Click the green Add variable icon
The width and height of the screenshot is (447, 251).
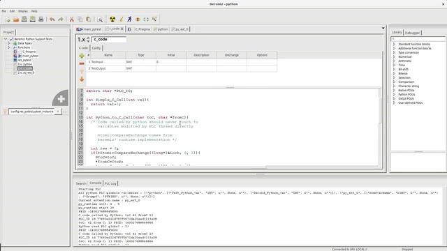pyautogui.click(x=82, y=56)
